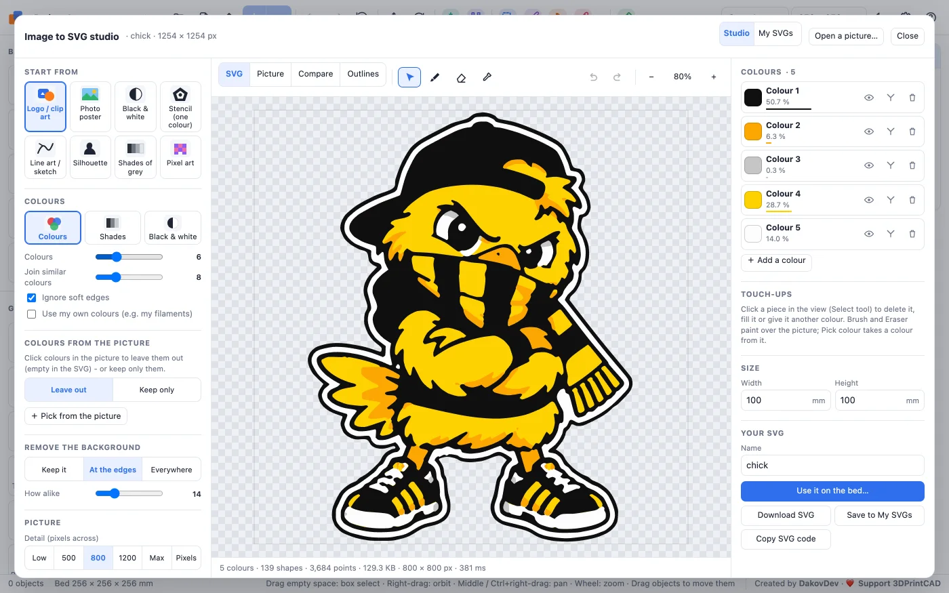Viewport: 949px width, 593px height.
Task: Open the Colour 4 yellow swatch
Action: point(753,200)
